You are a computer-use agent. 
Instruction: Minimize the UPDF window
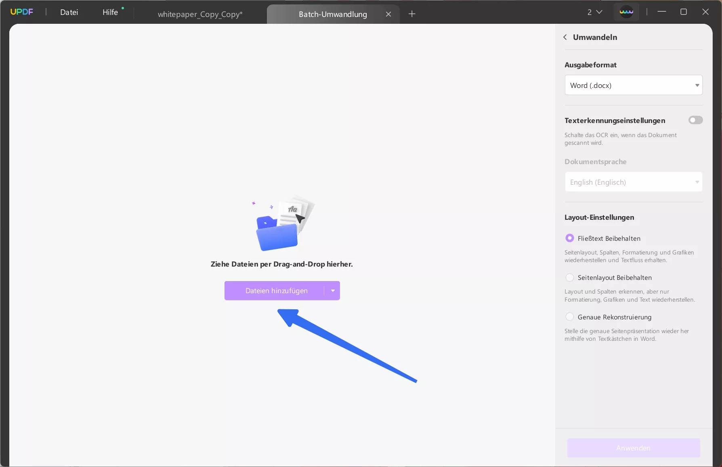click(661, 12)
